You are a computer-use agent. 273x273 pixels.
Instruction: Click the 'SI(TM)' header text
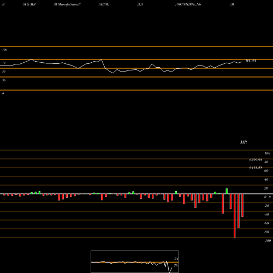(104, 4)
